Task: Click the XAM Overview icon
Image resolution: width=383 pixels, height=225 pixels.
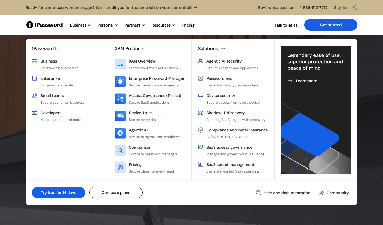Action: pyautogui.click(x=120, y=64)
